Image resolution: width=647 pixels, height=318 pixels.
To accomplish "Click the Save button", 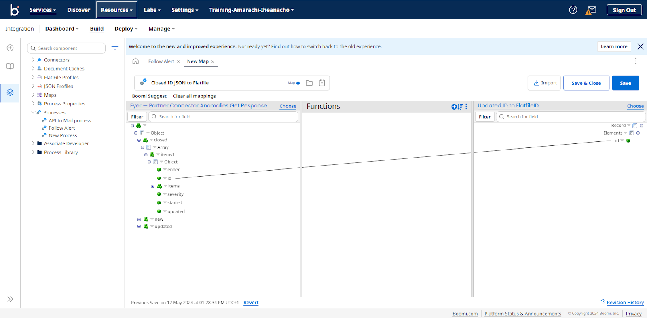I will (625, 83).
